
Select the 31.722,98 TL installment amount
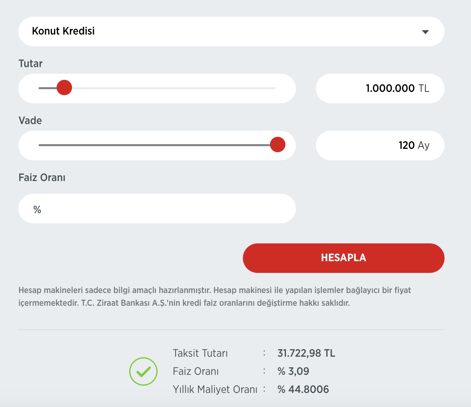tap(306, 353)
